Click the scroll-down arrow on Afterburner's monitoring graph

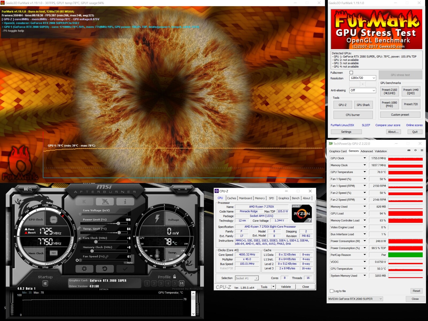tap(193, 314)
